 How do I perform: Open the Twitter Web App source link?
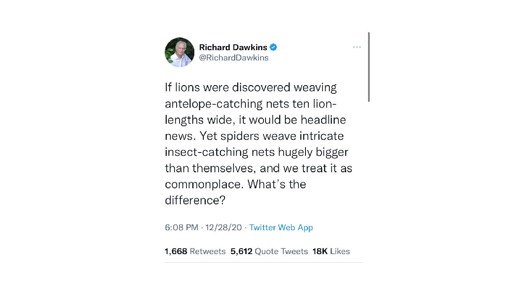click(281, 227)
